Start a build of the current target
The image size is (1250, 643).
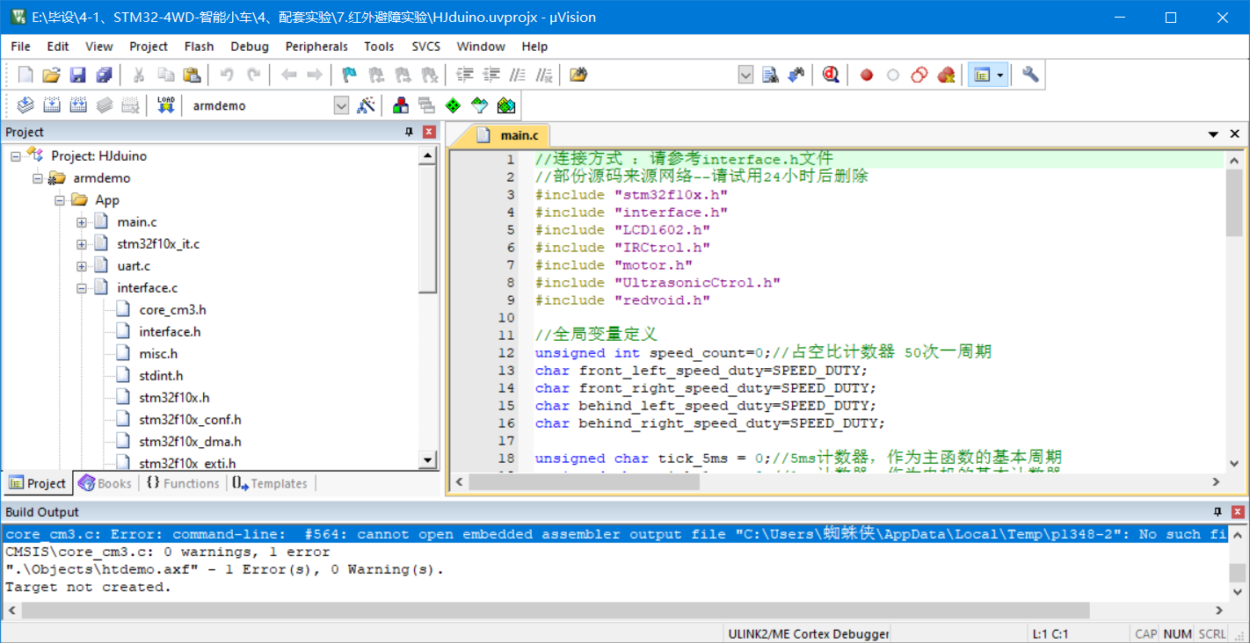(52, 105)
